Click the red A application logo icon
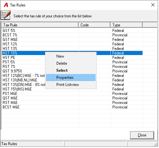This screenshot has height=148, width=159. (x=6, y=5)
